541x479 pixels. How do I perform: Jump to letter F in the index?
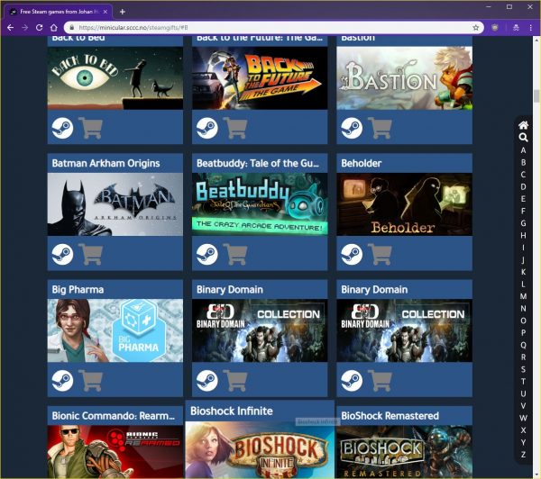tap(523, 211)
